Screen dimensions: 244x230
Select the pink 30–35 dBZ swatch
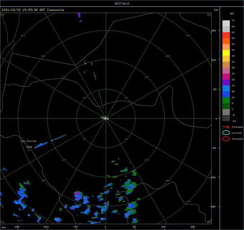click(226, 71)
